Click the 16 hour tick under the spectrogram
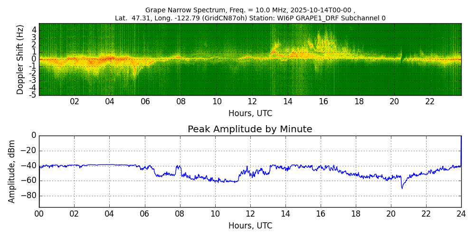The height and width of the screenshot is (237, 475). coord(323,101)
